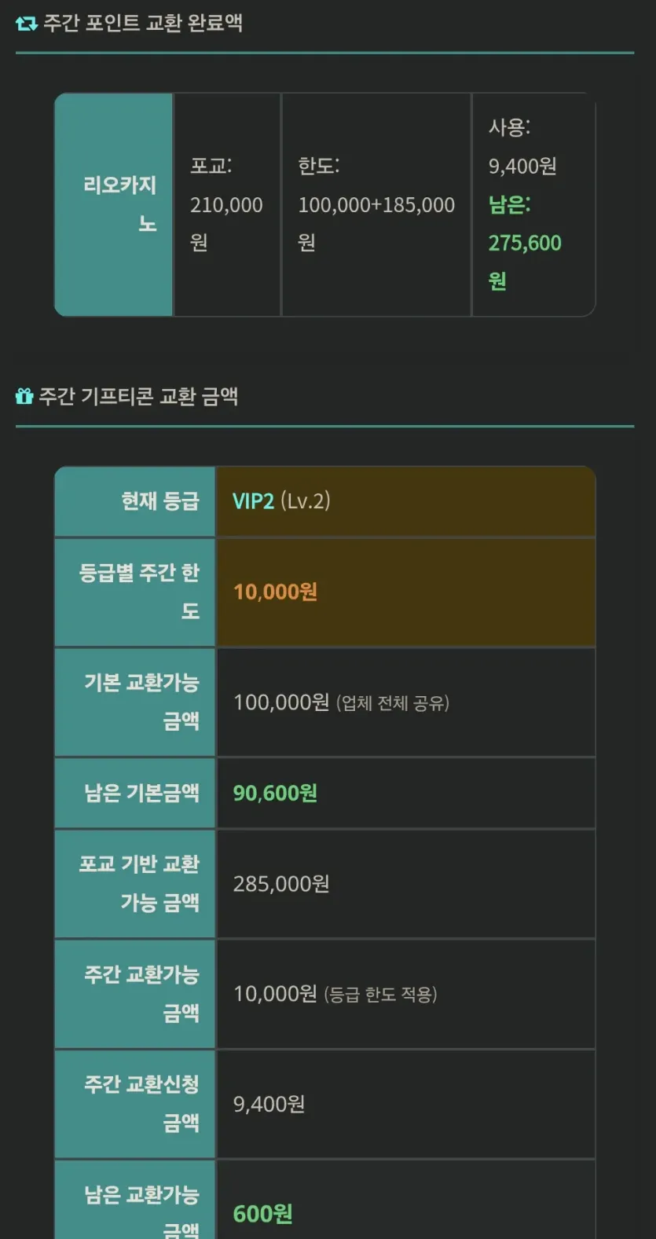Click the 현재 등급 row header
The image size is (656, 1239).
point(135,501)
